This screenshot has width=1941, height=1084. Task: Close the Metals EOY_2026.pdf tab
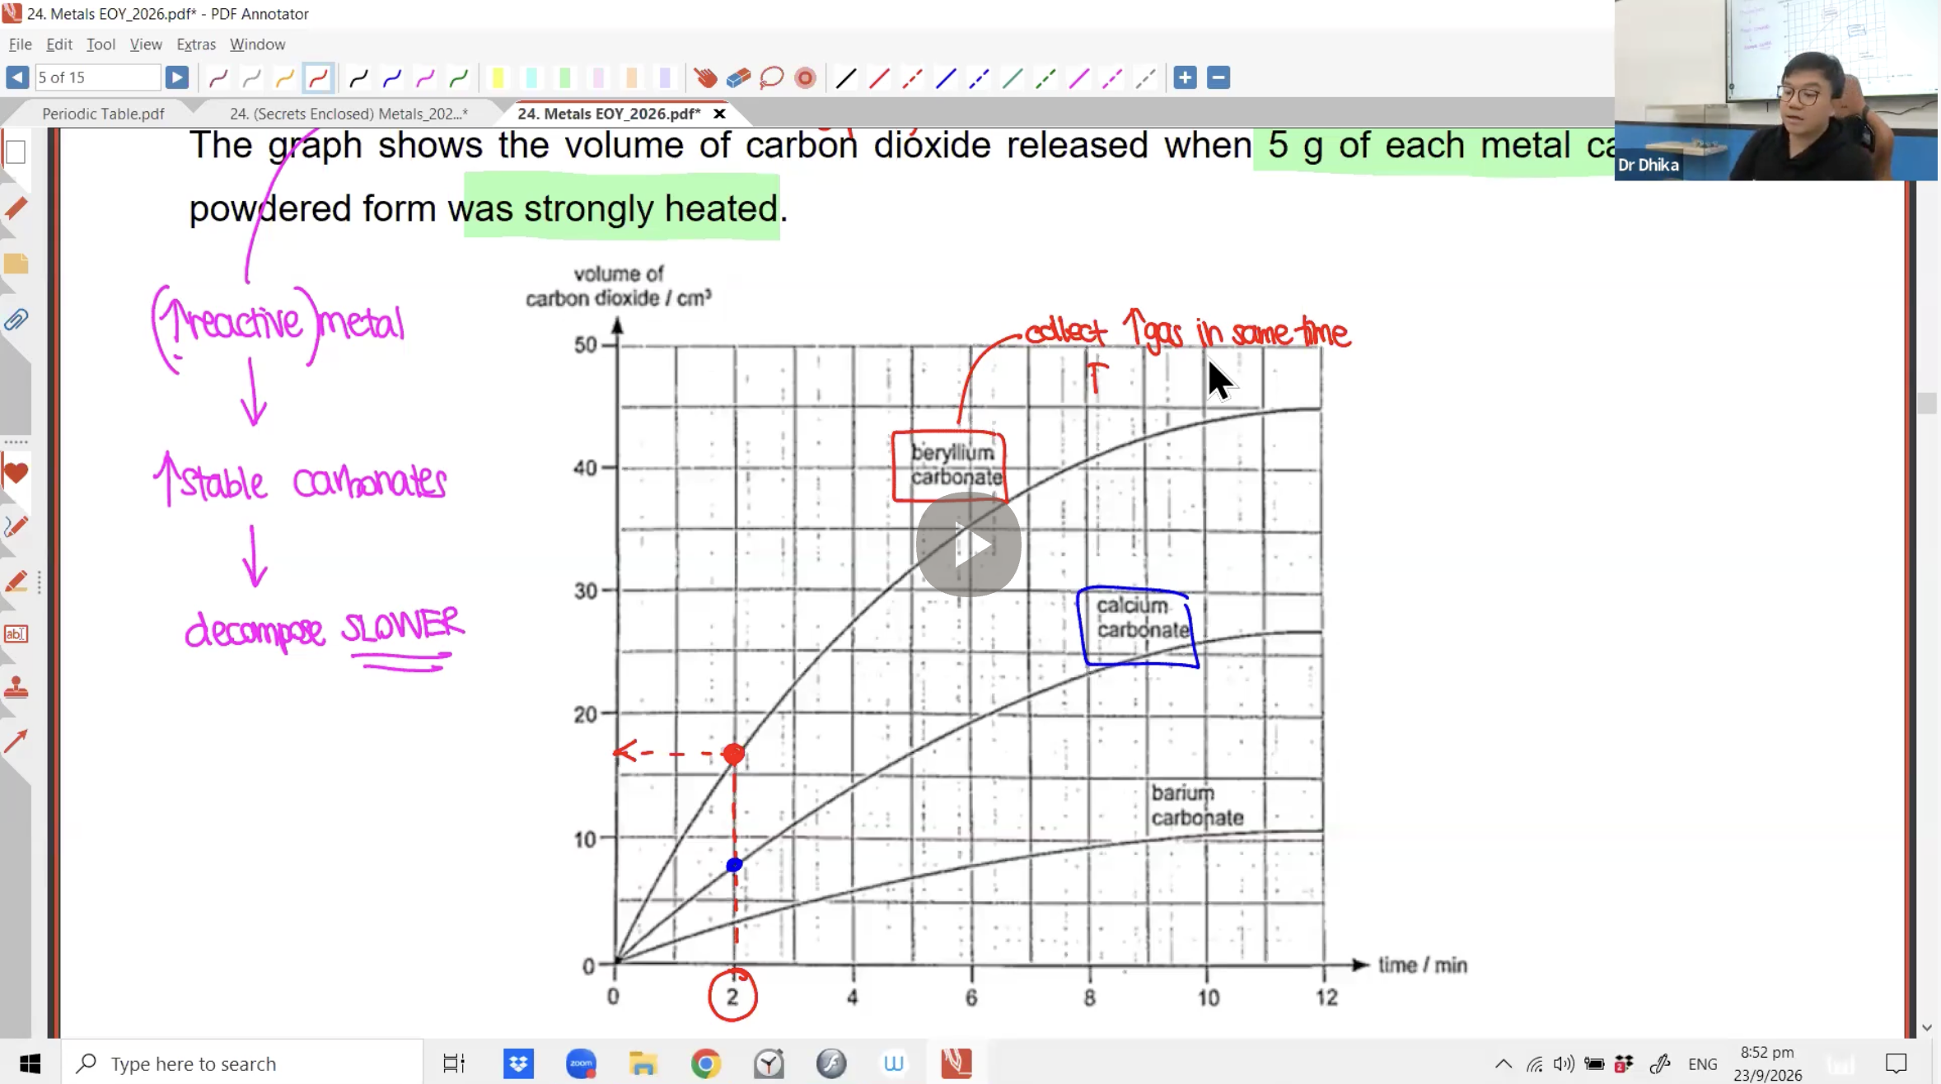coord(719,114)
